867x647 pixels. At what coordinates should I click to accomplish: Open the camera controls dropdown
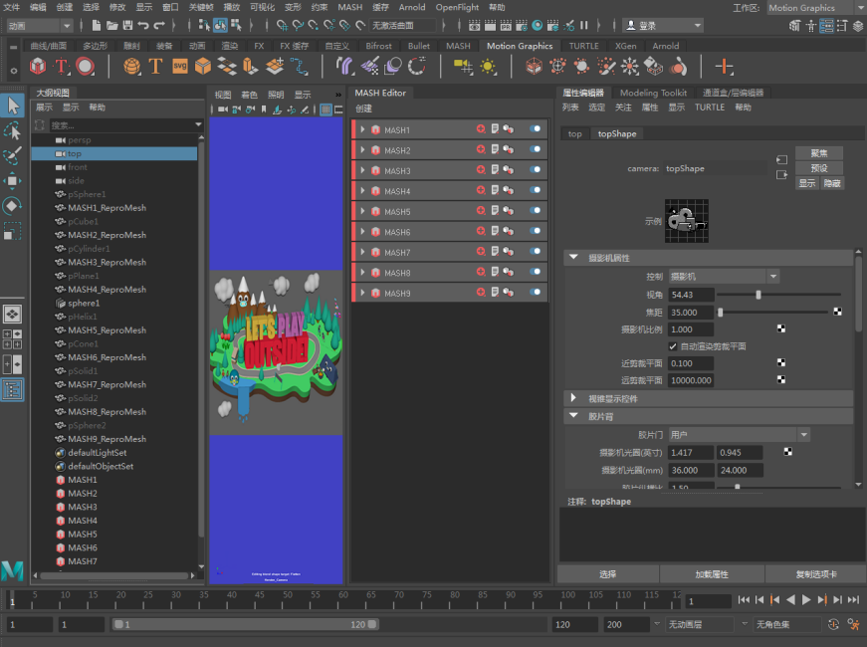725,277
